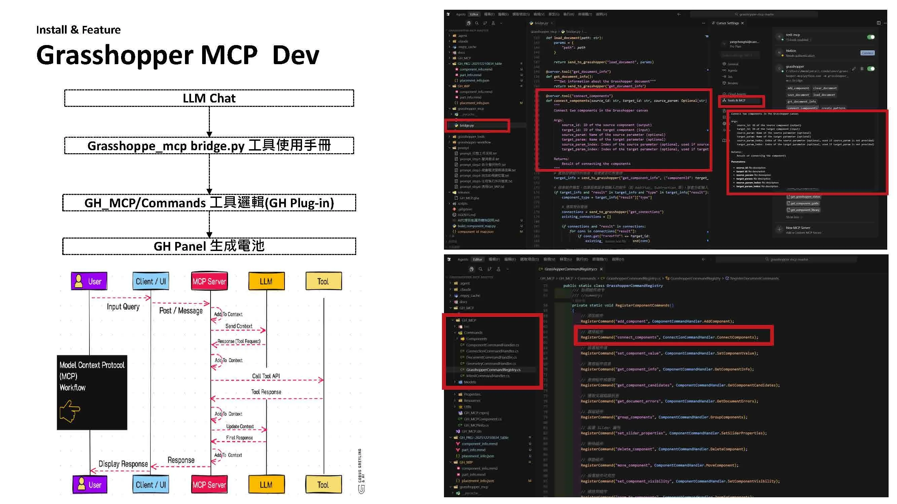Open bridge.py in the file explorer tree

tap(466, 126)
